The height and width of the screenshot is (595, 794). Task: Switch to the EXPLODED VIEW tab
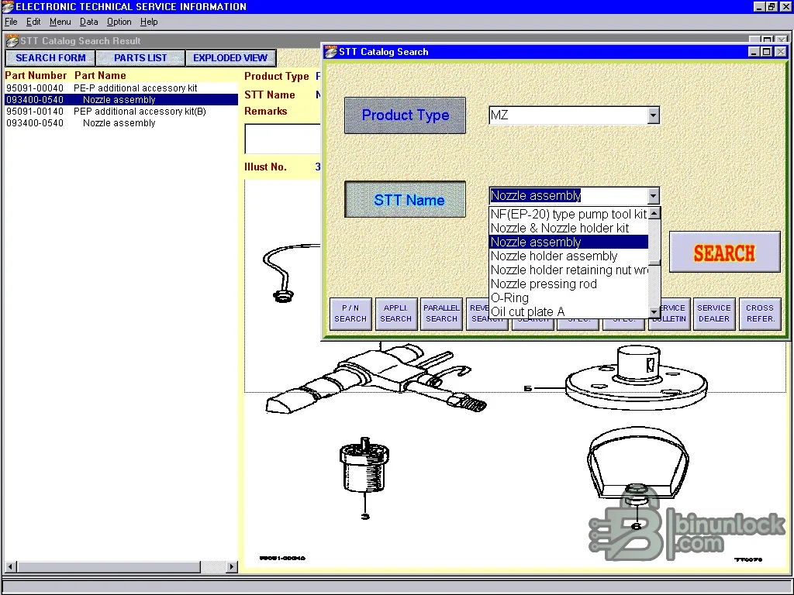tap(230, 57)
